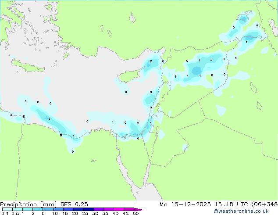Select the 40–45 mm magenta legend swatch
278x215 pixels.
pos(119,209)
